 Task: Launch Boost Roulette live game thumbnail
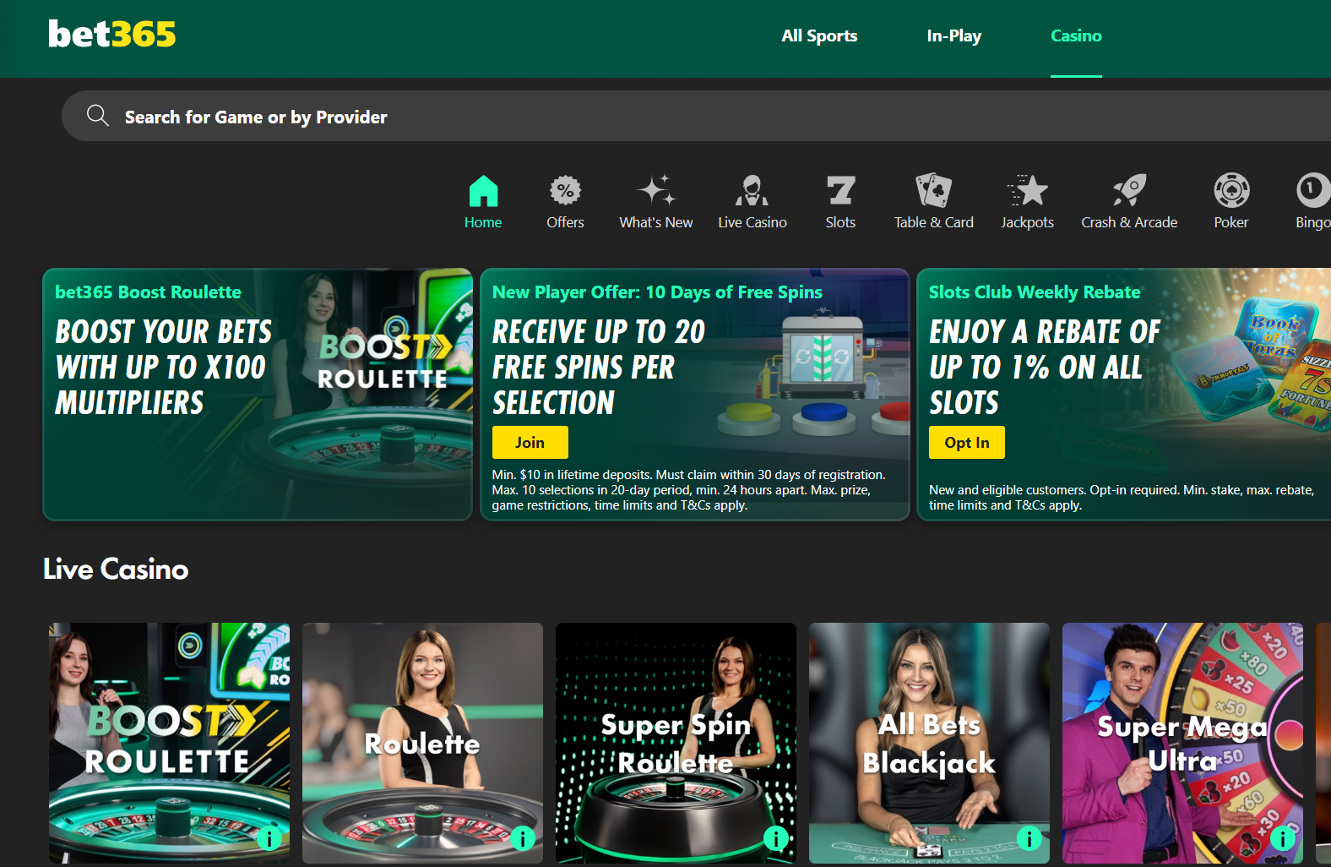169,743
